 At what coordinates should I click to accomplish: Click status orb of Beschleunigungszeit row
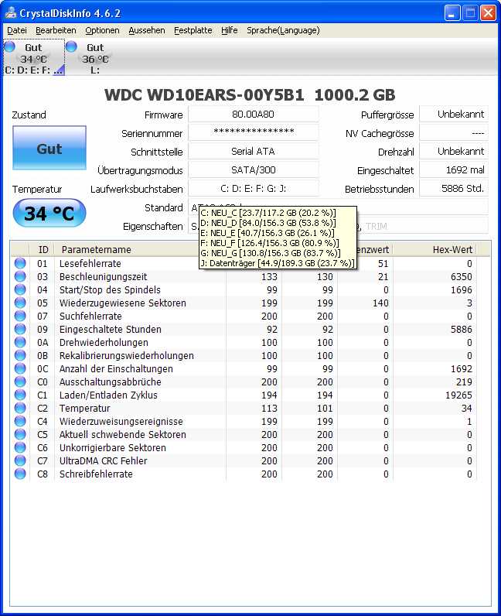click(20, 276)
